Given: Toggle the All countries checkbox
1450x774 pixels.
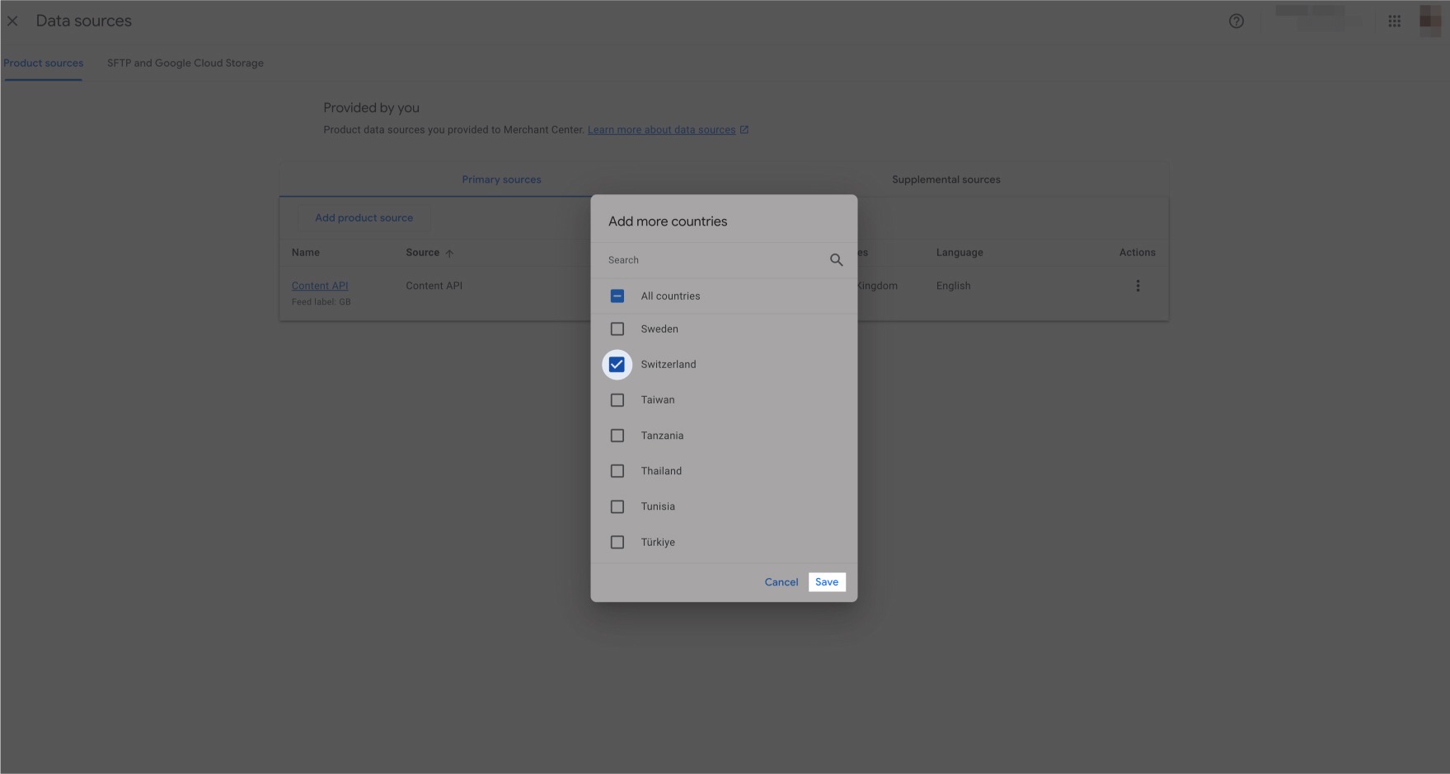Looking at the screenshot, I should [617, 296].
